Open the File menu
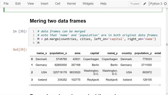Image resolution: width=168 pixels, height=95 pixels. click(x=6, y=3)
